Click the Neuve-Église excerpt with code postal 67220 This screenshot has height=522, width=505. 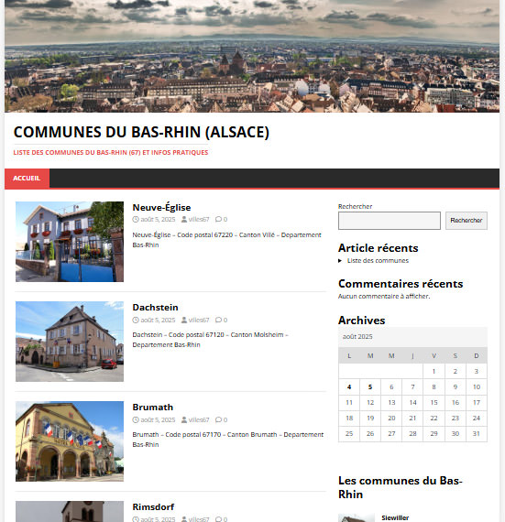pyautogui.click(x=227, y=240)
